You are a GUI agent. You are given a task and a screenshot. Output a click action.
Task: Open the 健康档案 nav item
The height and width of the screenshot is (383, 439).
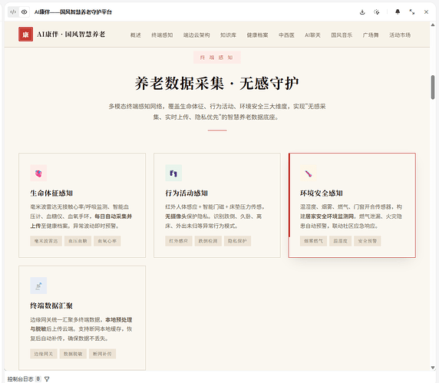click(x=257, y=35)
